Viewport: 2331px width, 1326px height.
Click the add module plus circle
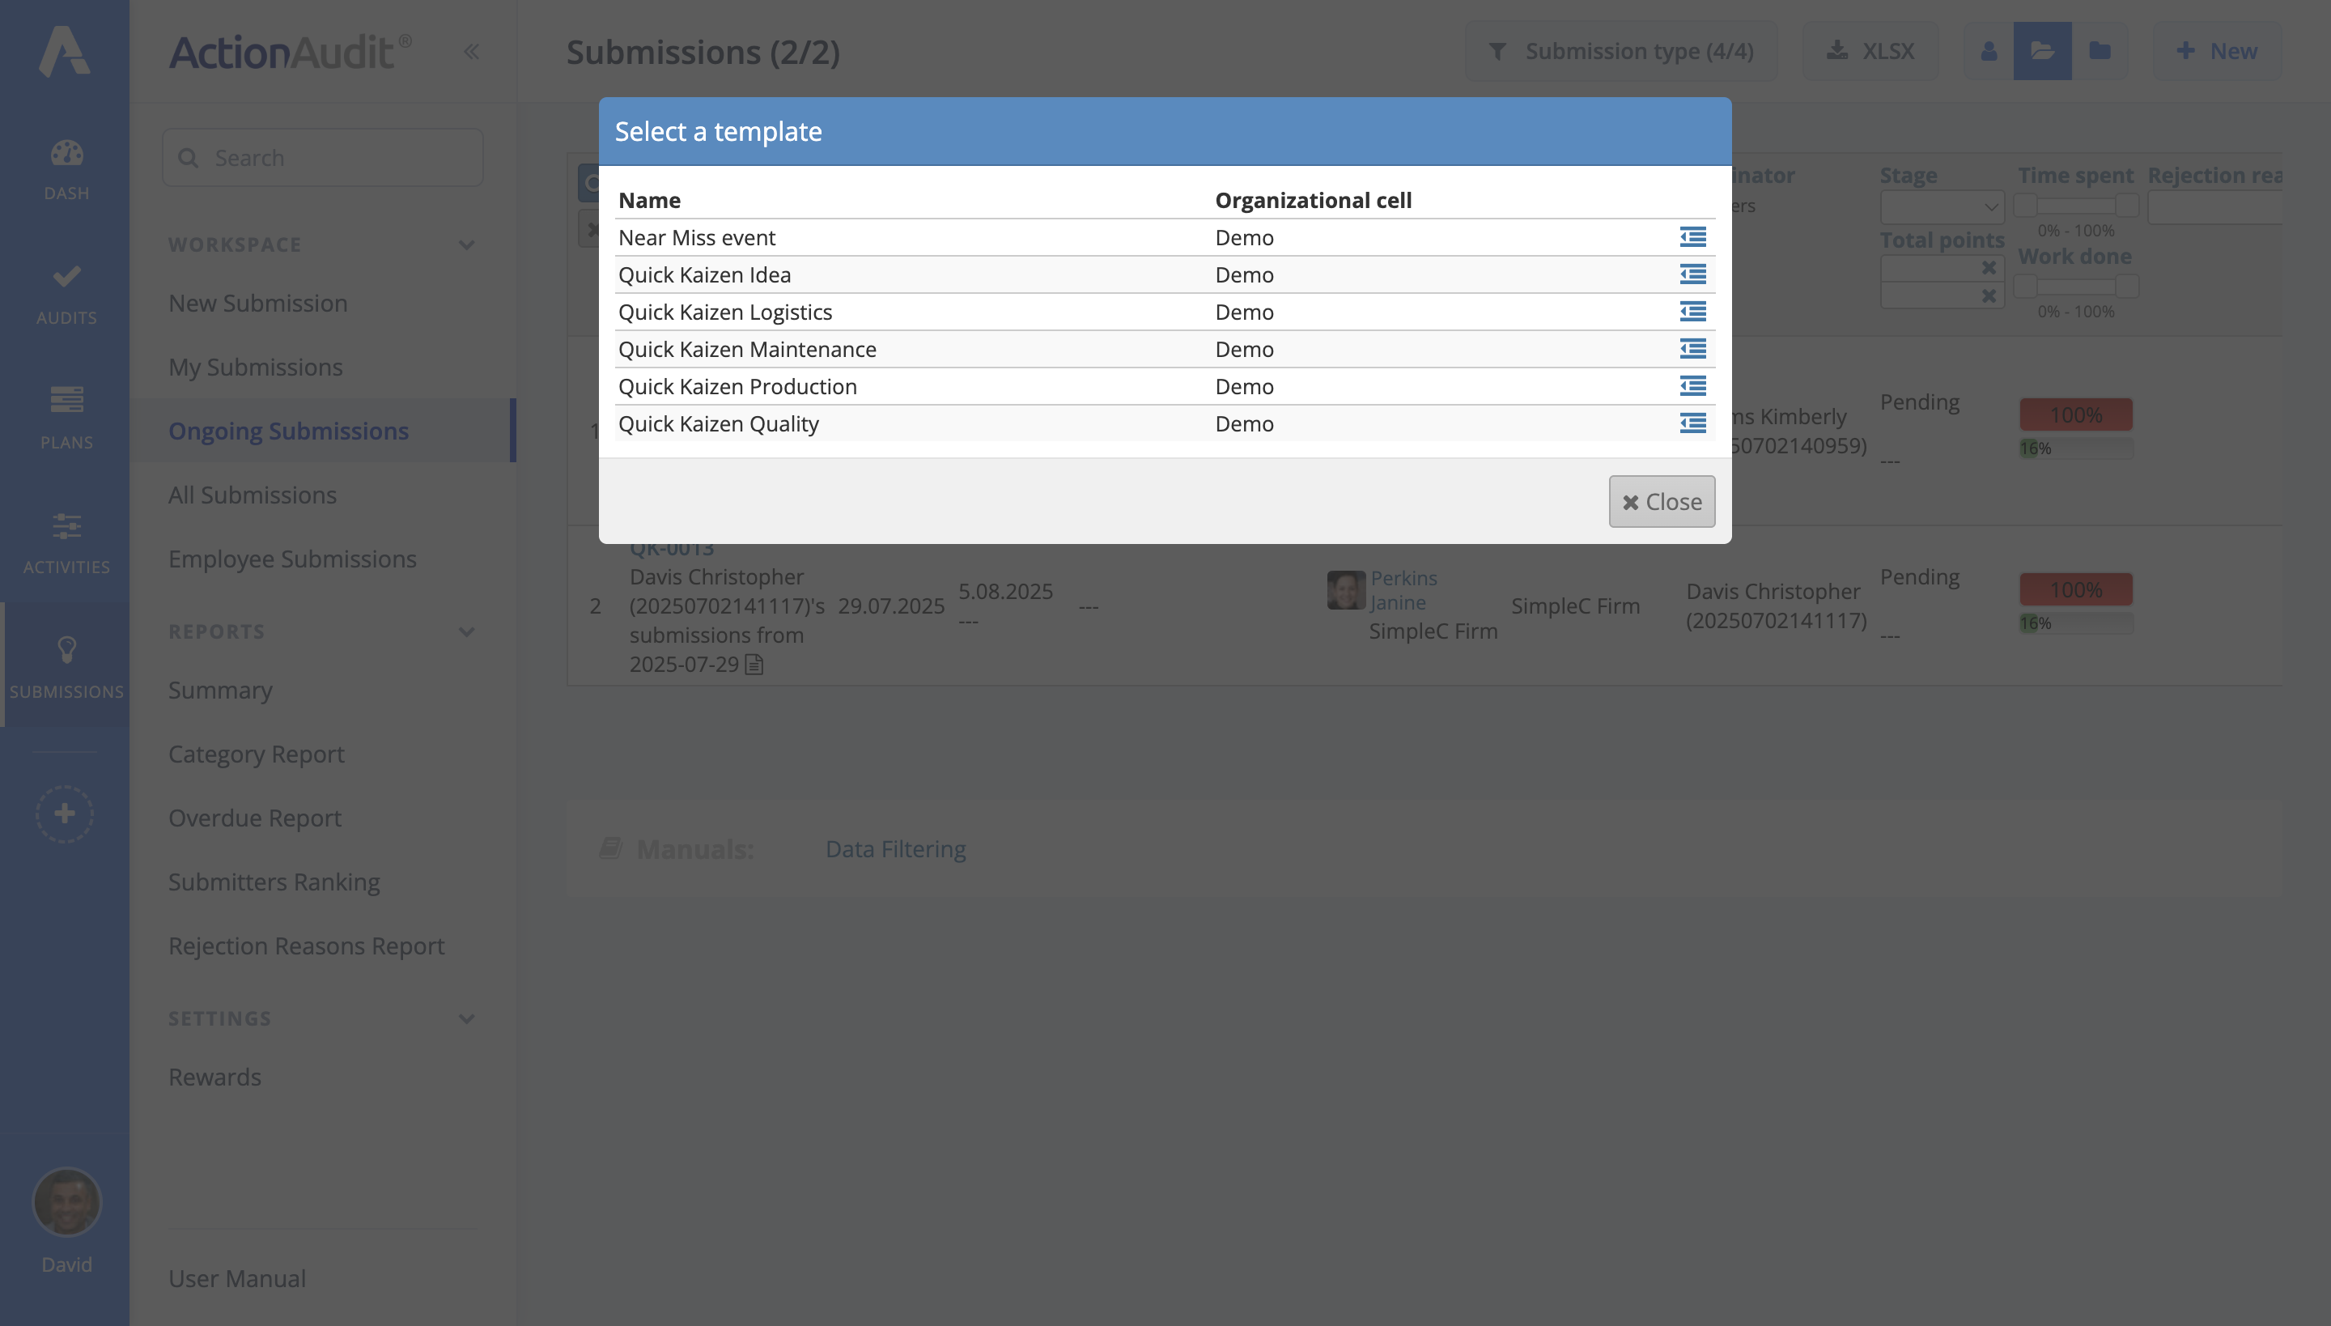65,814
